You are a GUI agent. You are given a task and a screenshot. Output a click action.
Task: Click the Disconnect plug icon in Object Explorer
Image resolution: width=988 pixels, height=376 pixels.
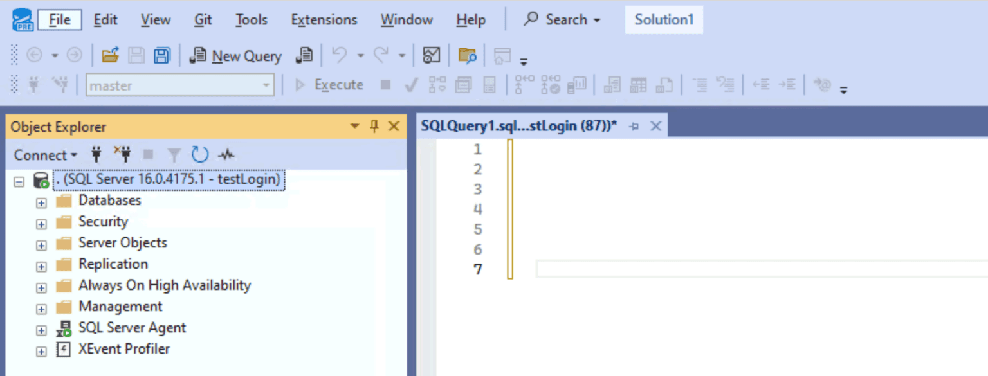tap(122, 154)
